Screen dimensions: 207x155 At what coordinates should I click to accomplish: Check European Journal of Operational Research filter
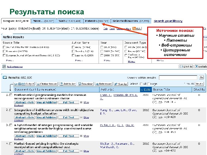(x=4, y=55)
